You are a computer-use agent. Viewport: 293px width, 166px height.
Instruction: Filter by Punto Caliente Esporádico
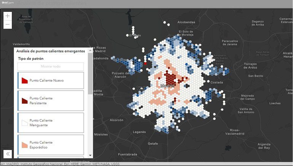pyautogui.click(x=51, y=145)
